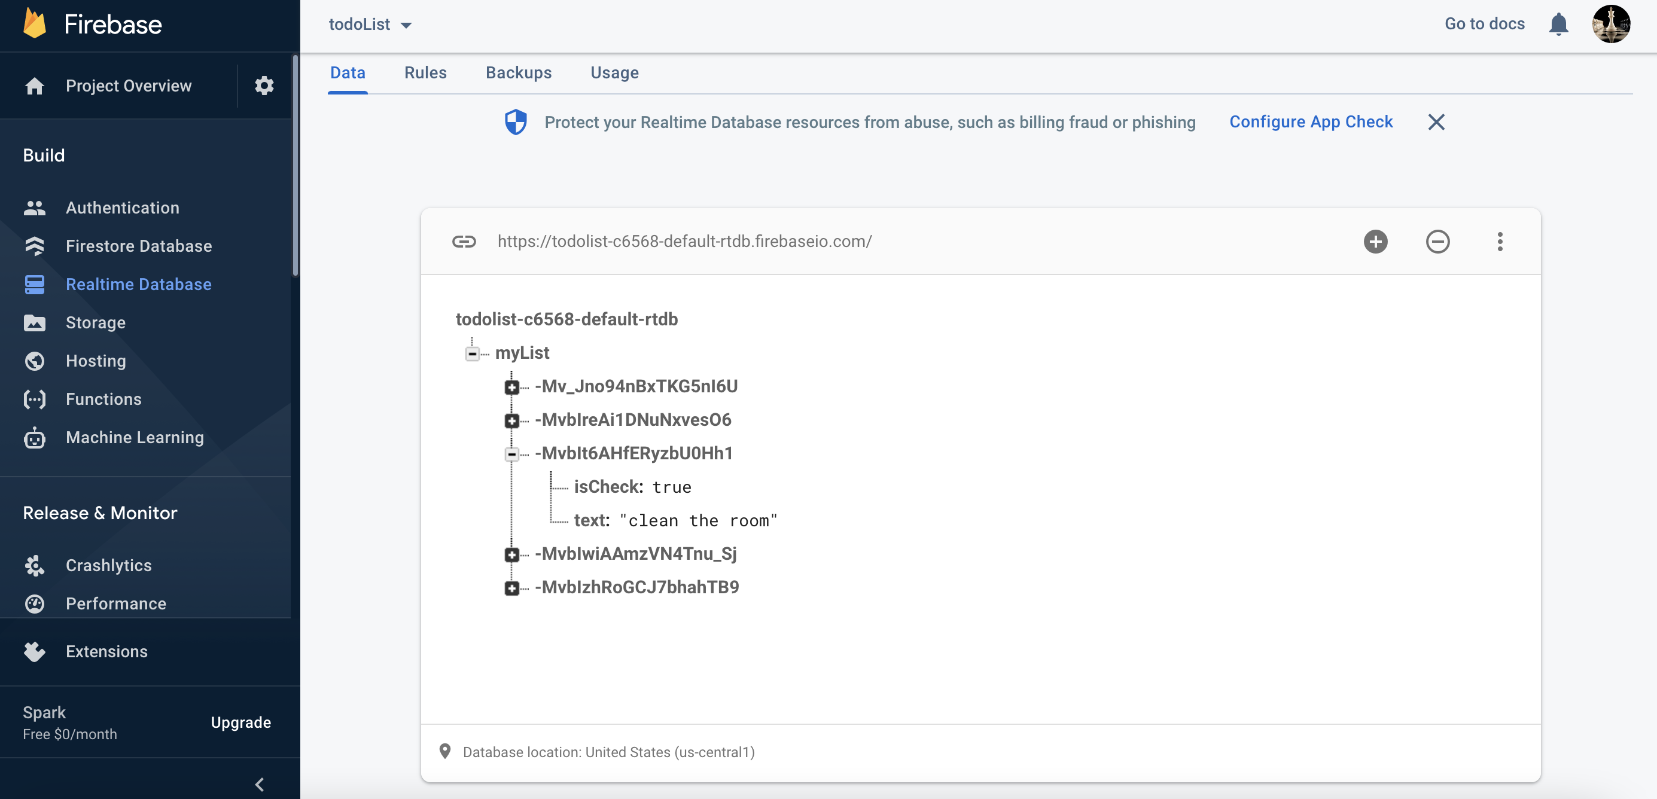
Task: Open project settings gear icon
Action: 264,86
